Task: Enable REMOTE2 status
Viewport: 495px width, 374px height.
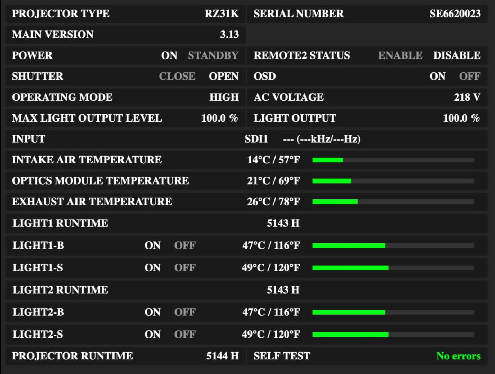Action: 400,55
